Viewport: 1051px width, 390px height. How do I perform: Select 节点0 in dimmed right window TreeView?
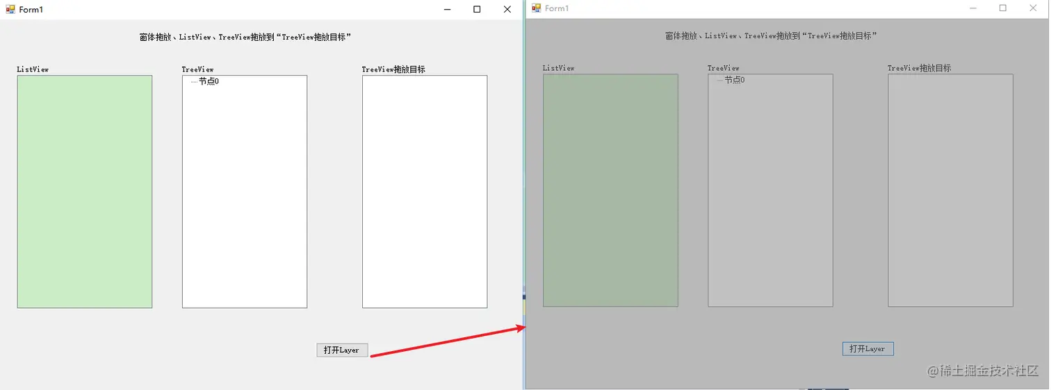coord(734,80)
